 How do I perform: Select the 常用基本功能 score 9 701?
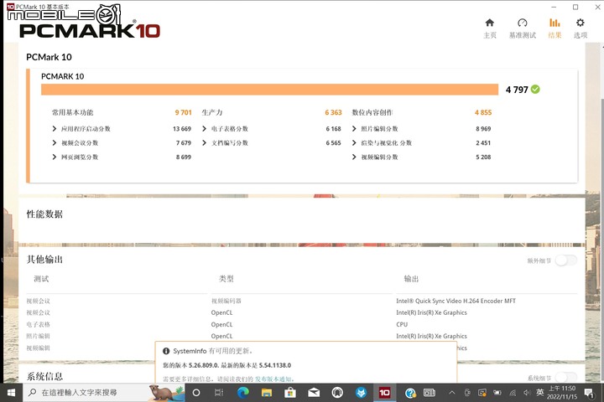[x=183, y=112]
